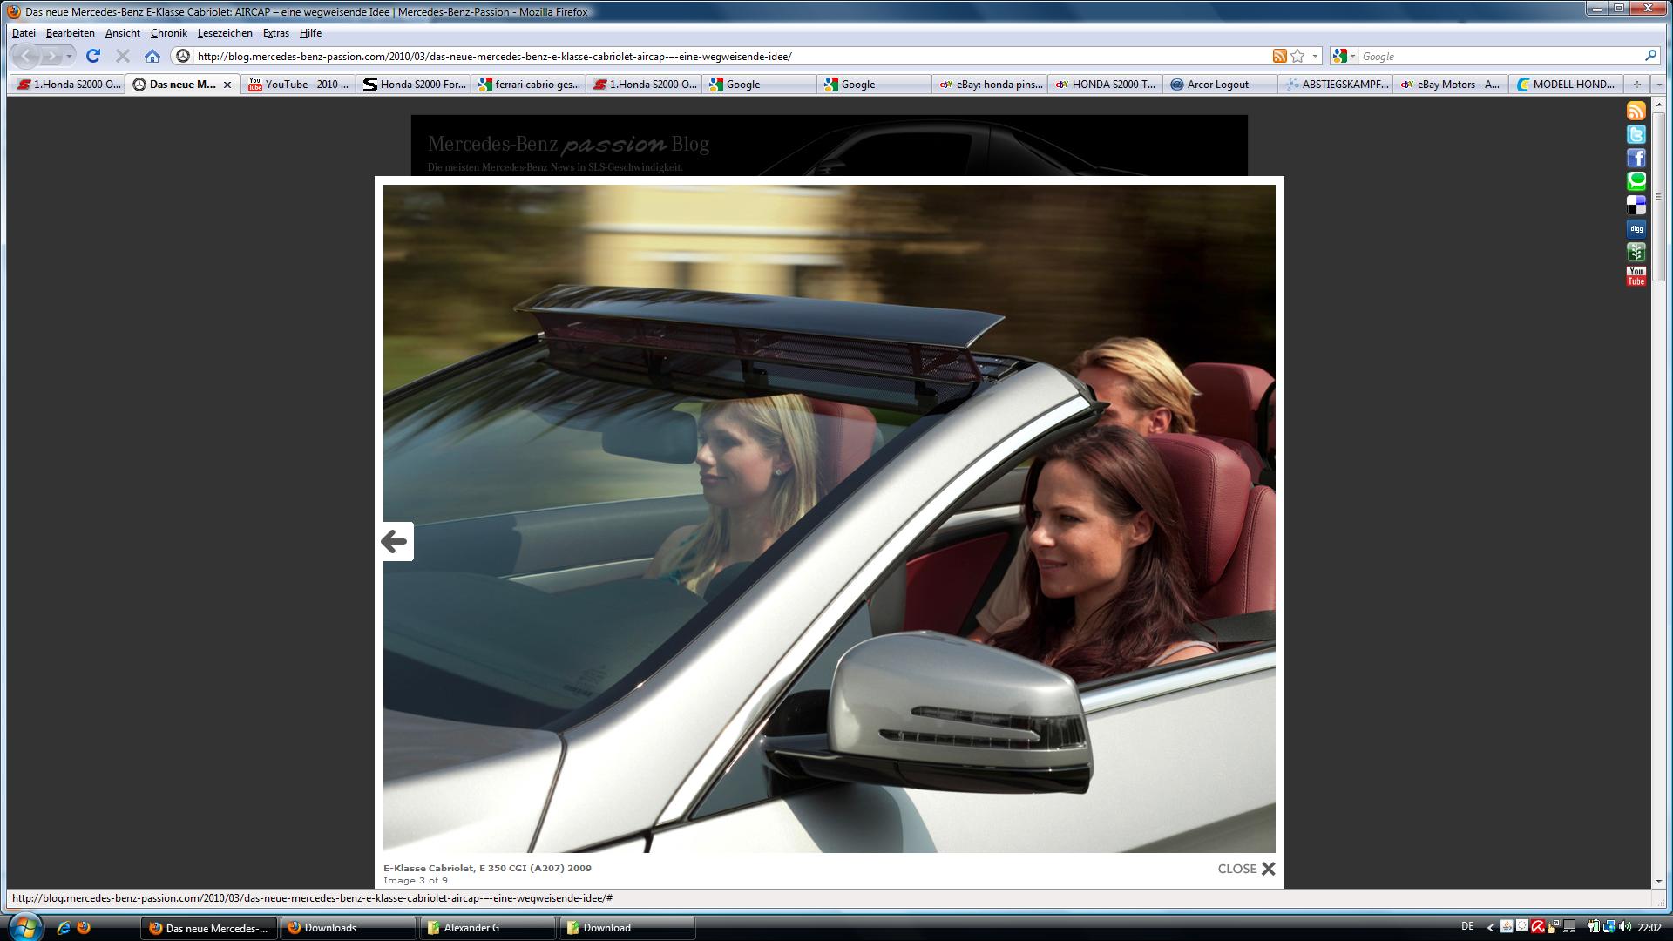The image size is (1673, 941).
Task: Click the Twitter share icon in sidebar
Action: tap(1636, 134)
